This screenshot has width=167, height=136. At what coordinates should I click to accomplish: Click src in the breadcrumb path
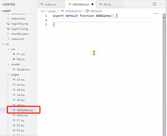pyautogui.click(x=43, y=11)
